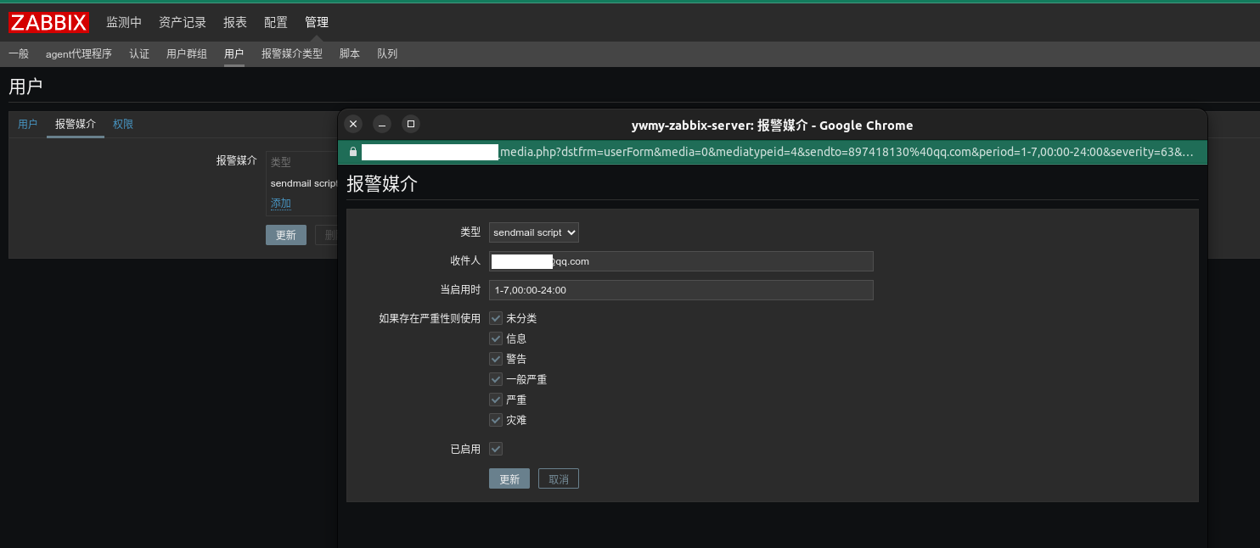Image resolution: width=1260 pixels, height=548 pixels.
Task: Click the 收件人 email input field
Action: click(x=681, y=261)
